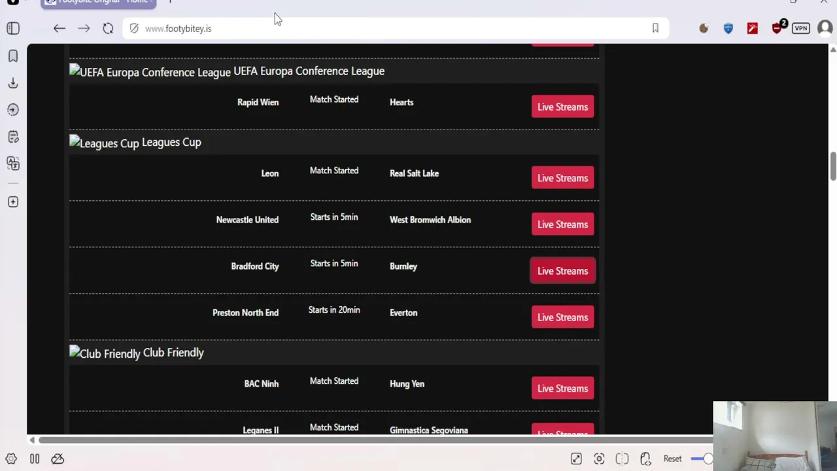Open the browser profile avatar
This screenshot has width=837, height=471.
pyautogui.click(x=825, y=28)
